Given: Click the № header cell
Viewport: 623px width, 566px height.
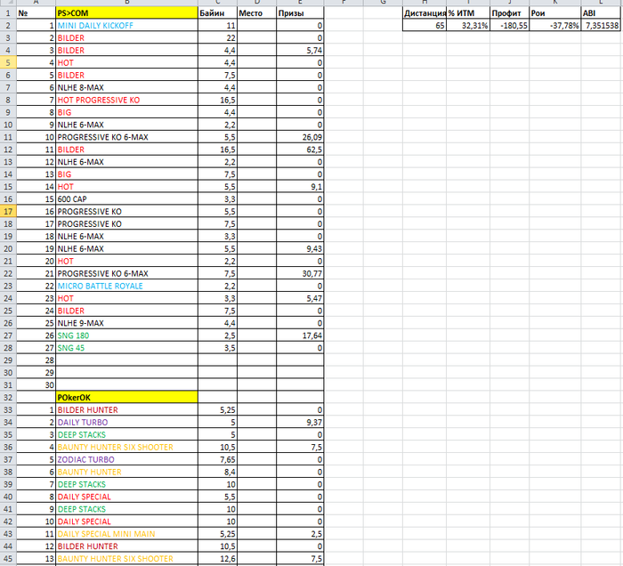Looking at the screenshot, I should tap(36, 13).
